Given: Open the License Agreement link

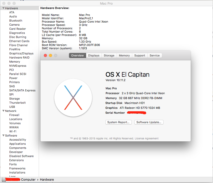Looking at the screenshot, I should click(x=147, y=138).
